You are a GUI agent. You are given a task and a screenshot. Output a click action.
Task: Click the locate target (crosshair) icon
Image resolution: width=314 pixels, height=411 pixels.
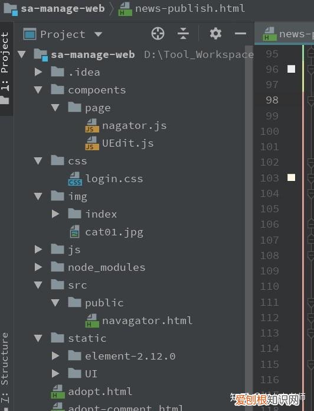click(158, 34)
